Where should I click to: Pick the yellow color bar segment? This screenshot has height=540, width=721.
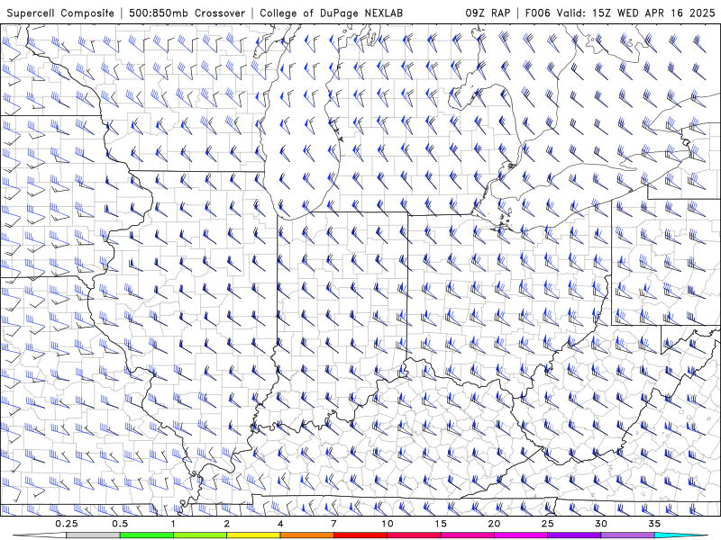click(253, 535)
